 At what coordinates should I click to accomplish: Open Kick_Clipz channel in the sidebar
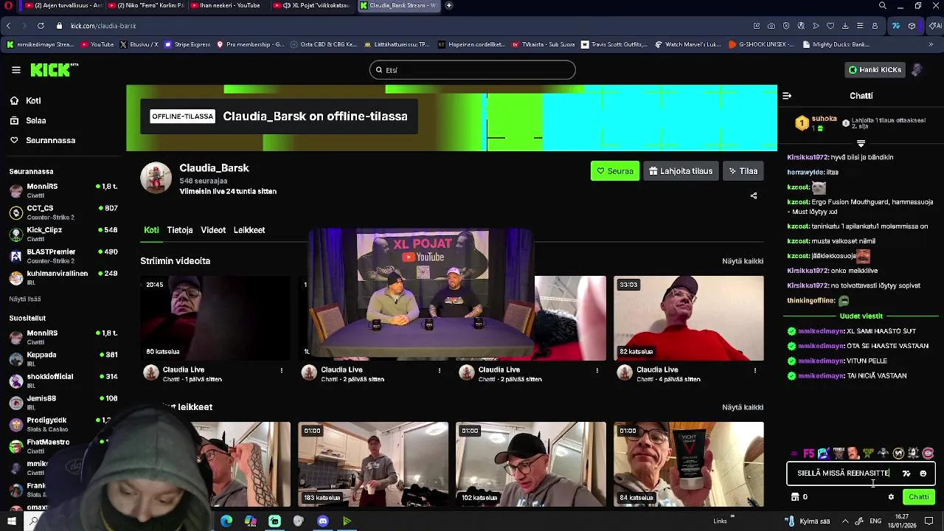tap(63, 234)
